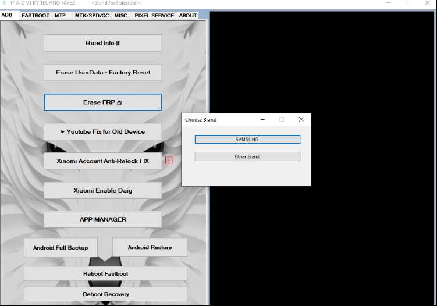Minimize the TF AIO main window

389,3
